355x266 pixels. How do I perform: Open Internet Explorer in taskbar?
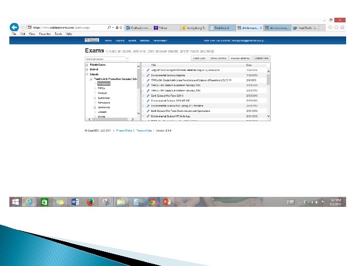point(29,202)
